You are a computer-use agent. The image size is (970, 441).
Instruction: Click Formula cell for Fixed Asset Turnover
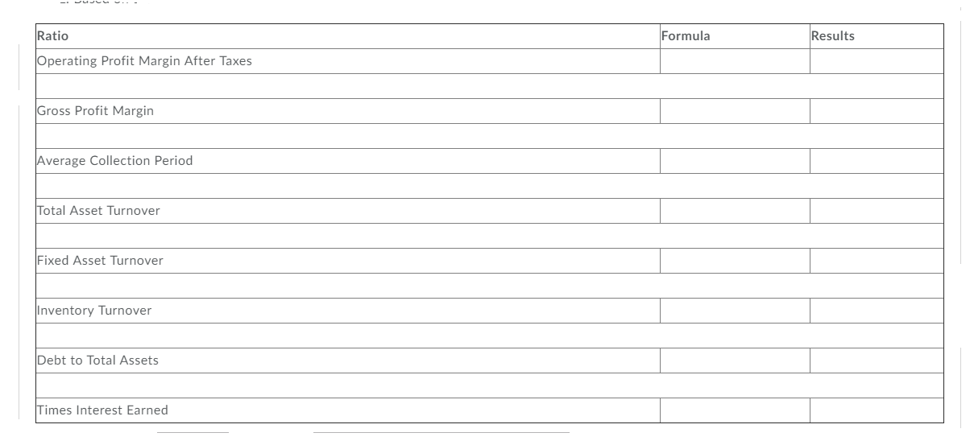(735, 261)
